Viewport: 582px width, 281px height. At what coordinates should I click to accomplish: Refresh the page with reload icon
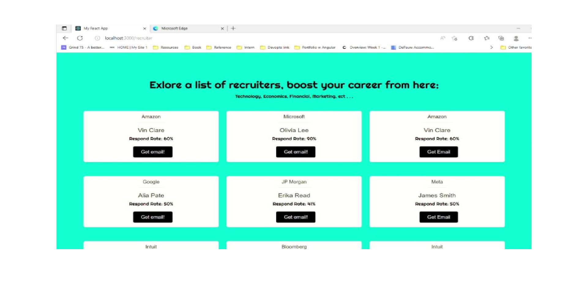80,38
